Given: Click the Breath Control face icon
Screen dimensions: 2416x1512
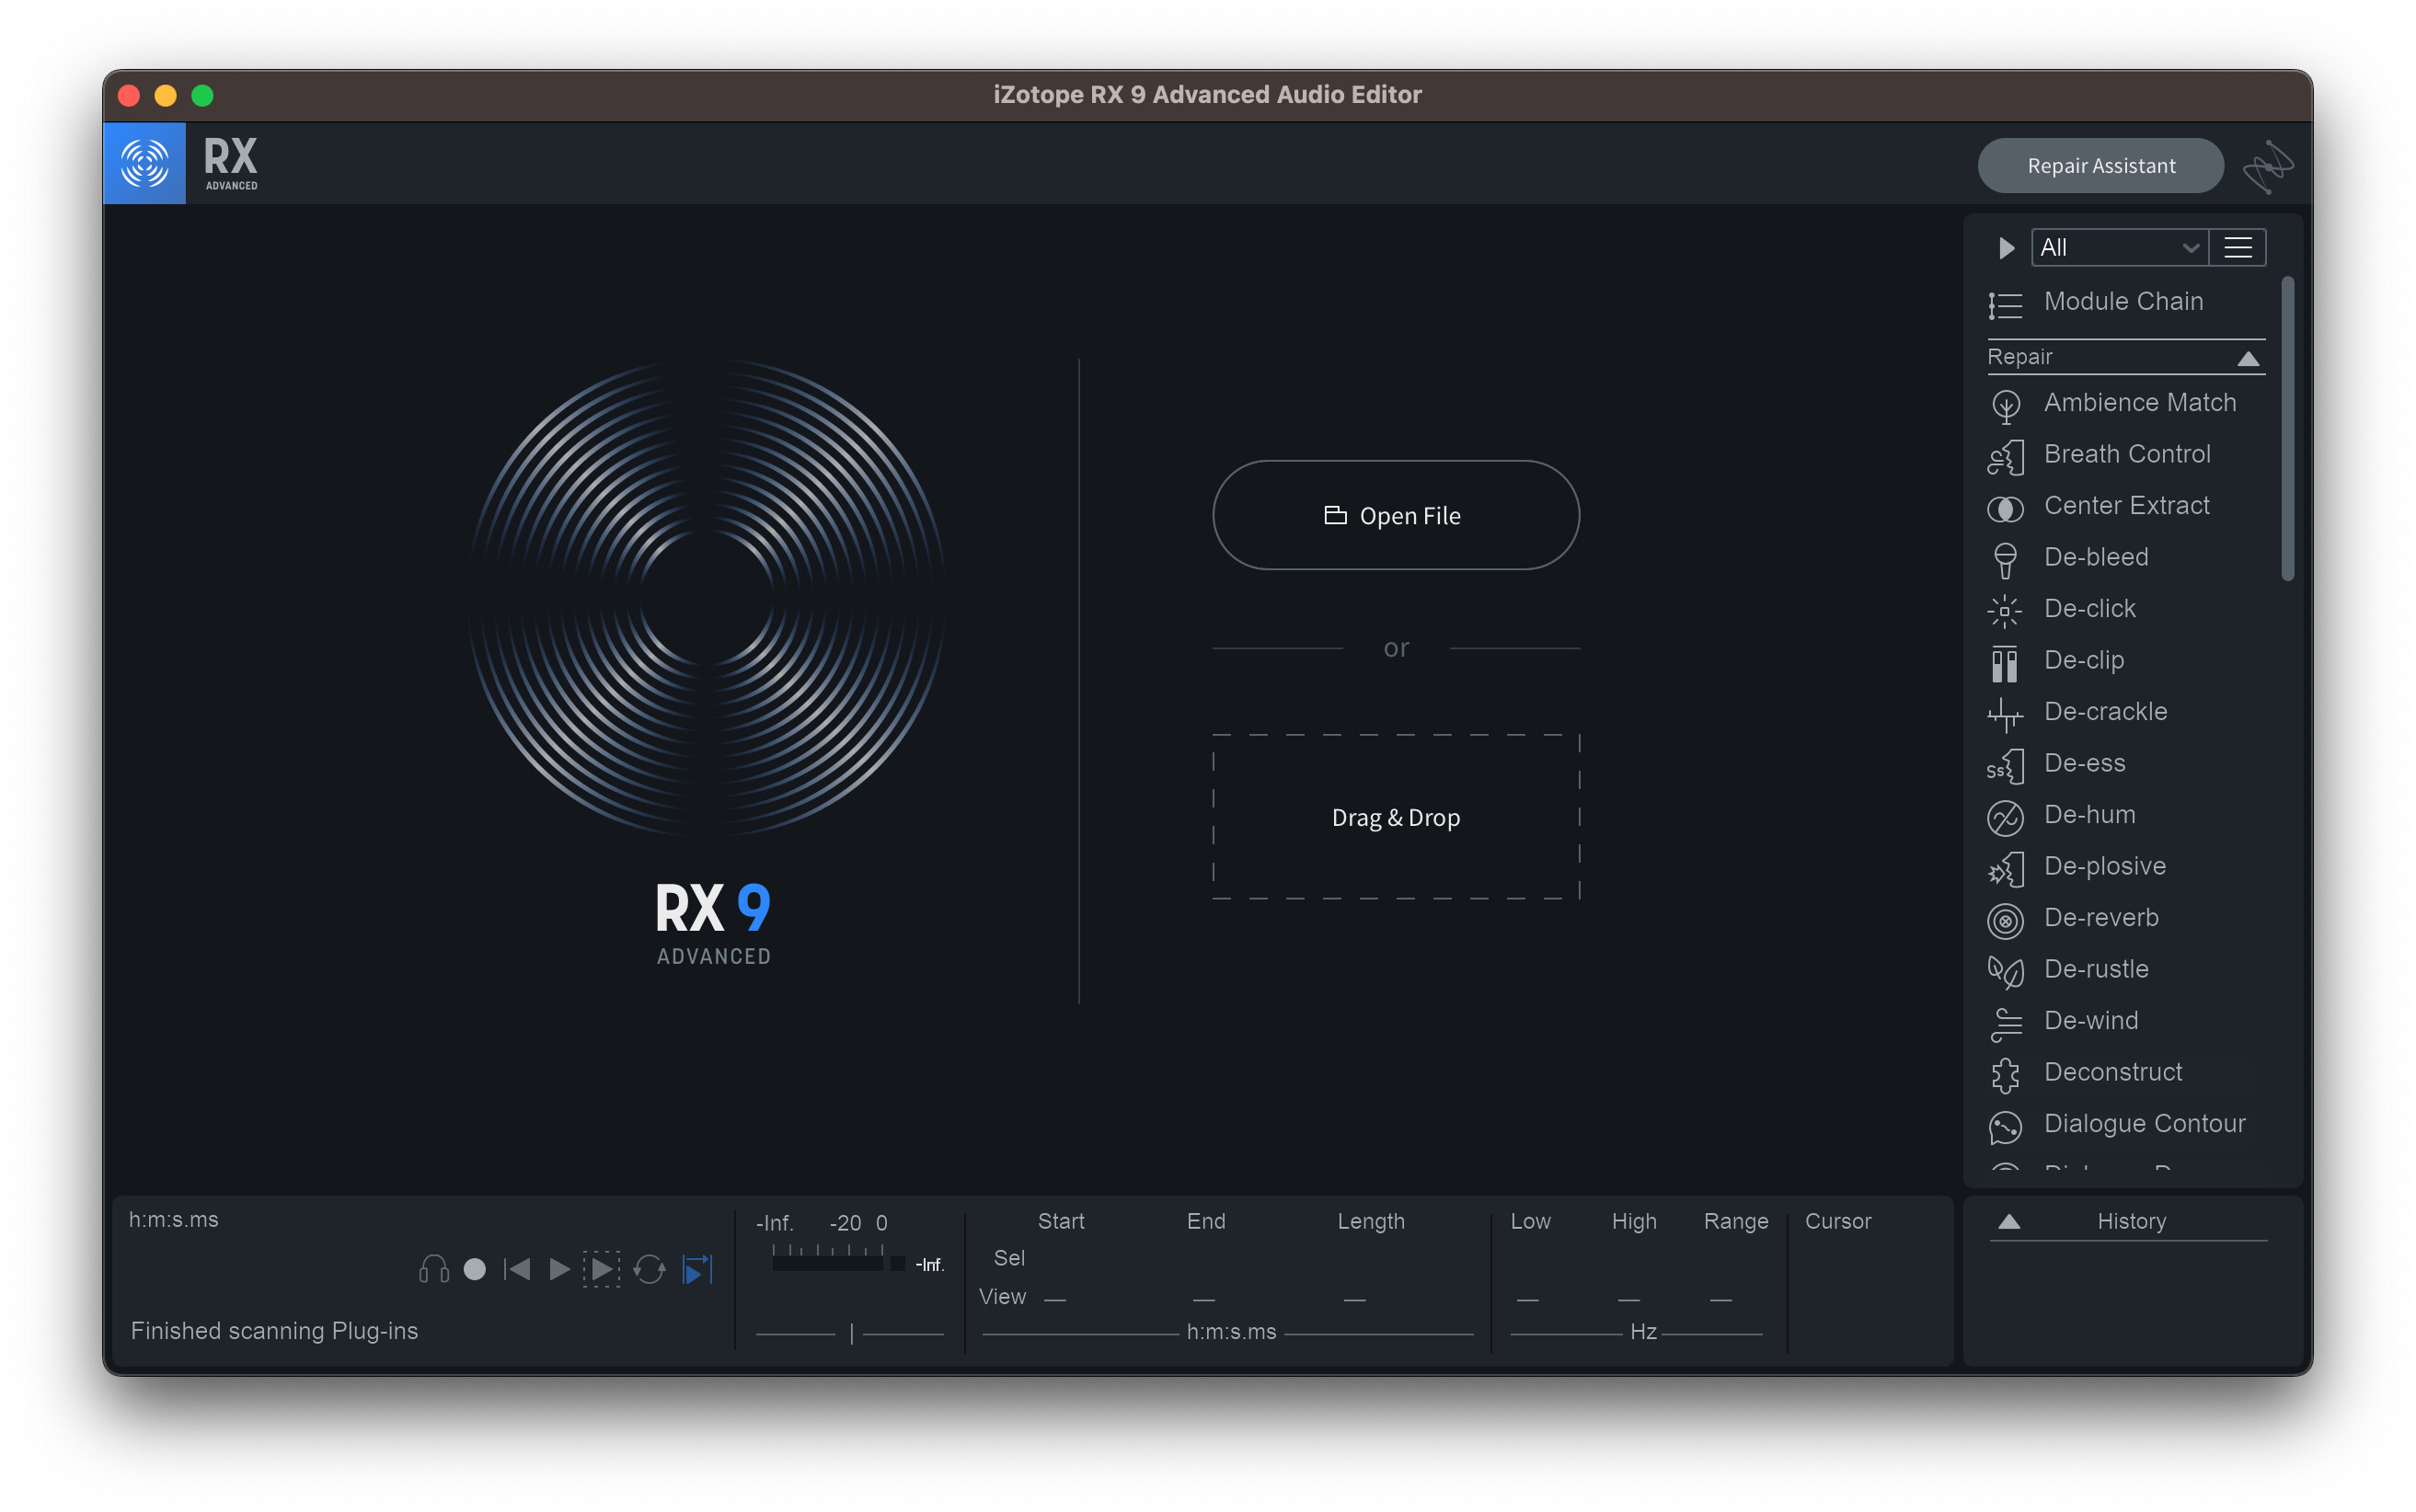Looking at the screenshot, I should pyautogui.click(x=2005, y=457).
